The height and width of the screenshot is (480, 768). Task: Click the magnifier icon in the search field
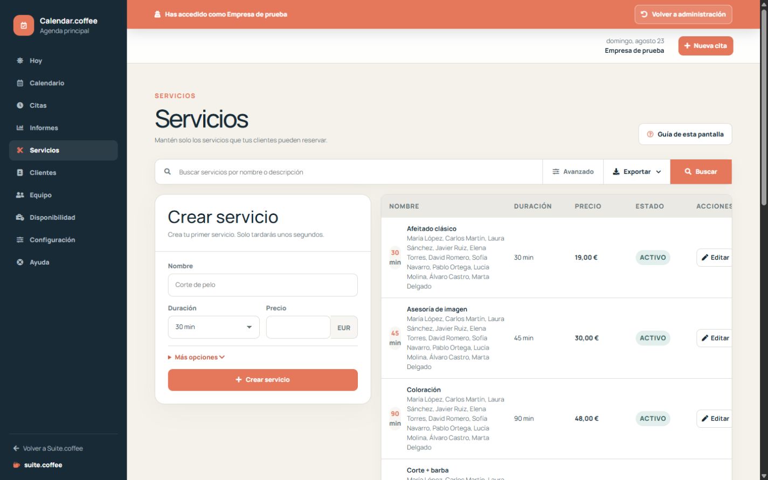tap(168, 172)
